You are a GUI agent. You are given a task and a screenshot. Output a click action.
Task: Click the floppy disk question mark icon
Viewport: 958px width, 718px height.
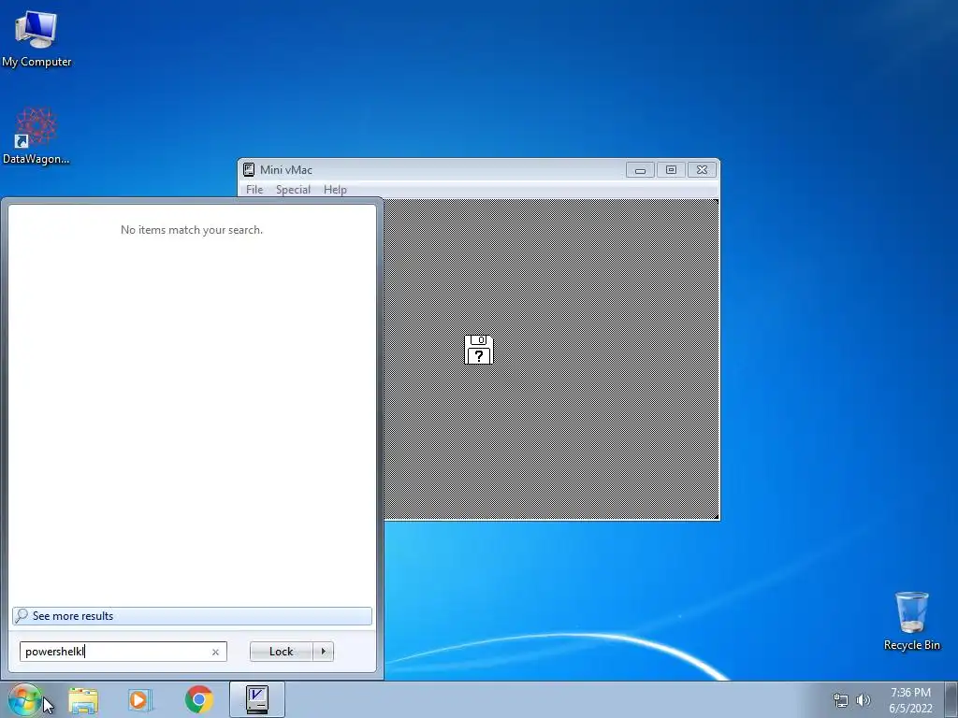tap(478, 350)
